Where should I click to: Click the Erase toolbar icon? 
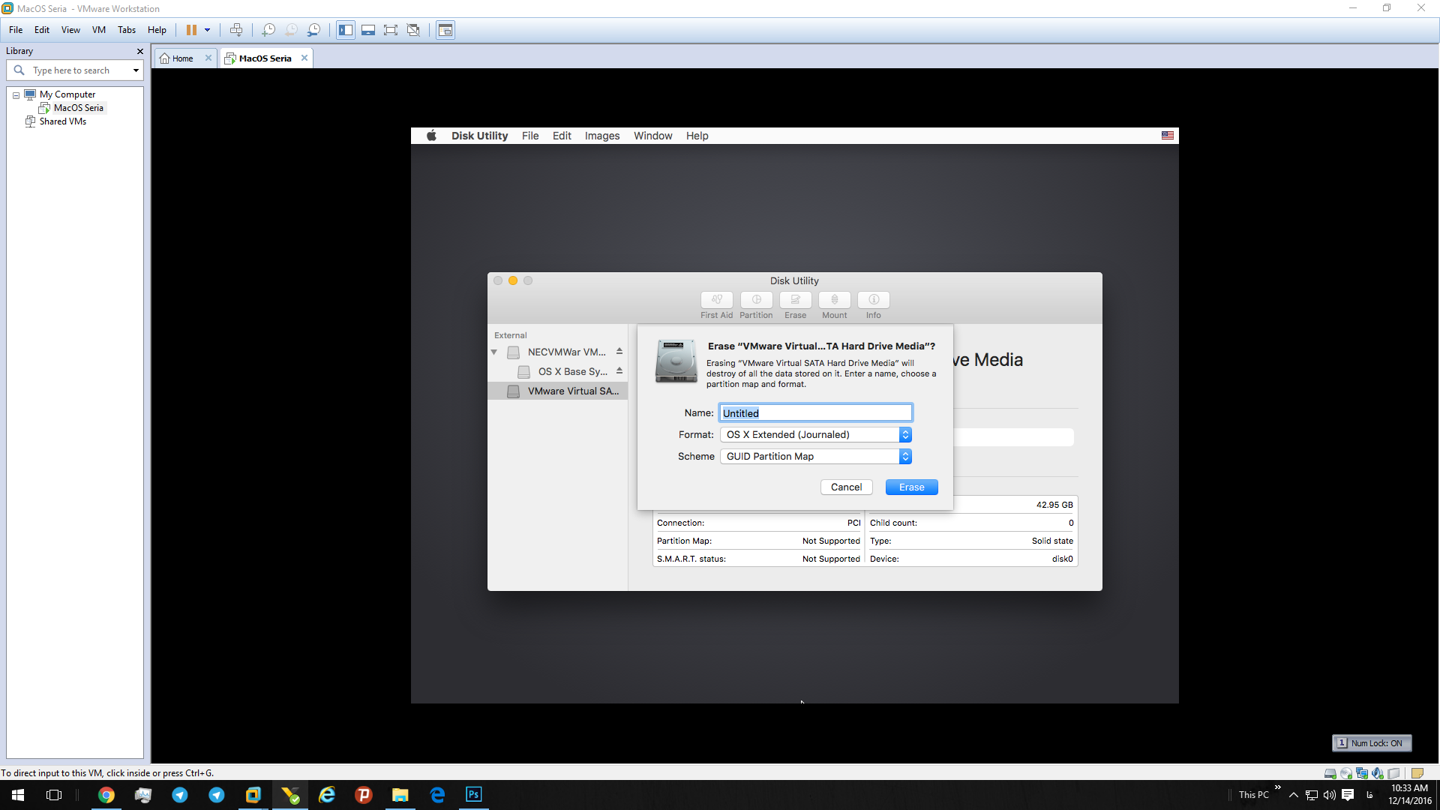pos(795,300)
